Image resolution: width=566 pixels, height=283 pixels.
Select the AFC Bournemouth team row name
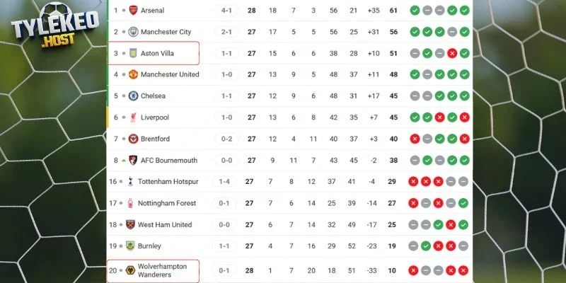pos(169,161)
